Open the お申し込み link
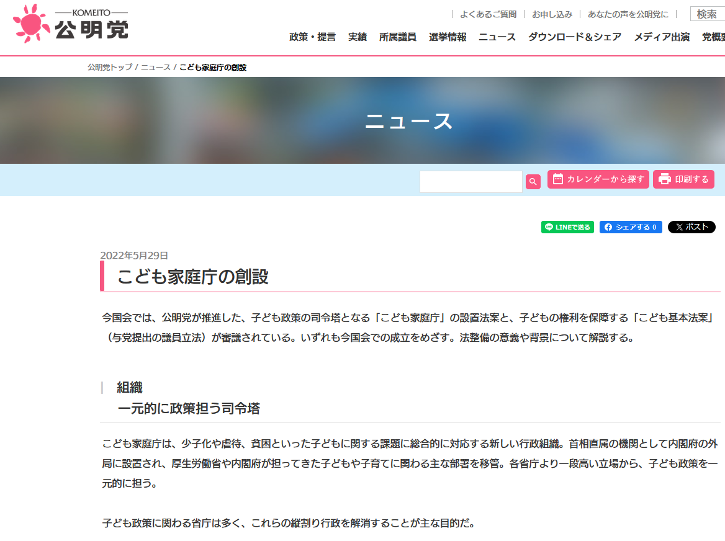The height and width of the screenshot is (541, 725). click(x=552, y=14)
